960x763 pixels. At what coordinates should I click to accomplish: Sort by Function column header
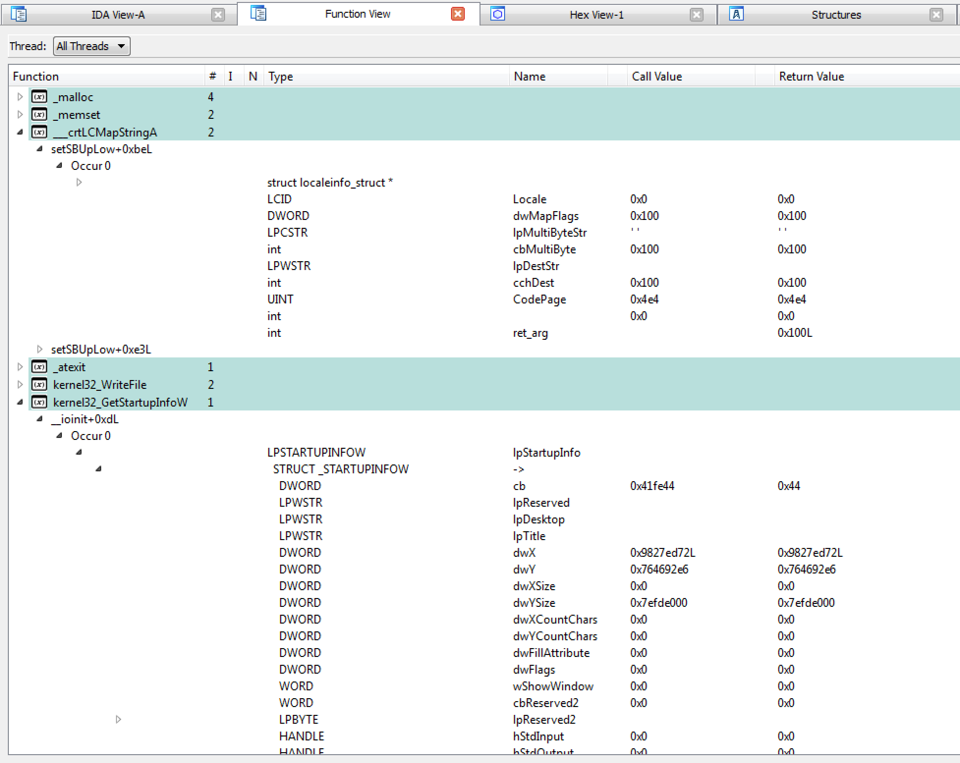point(107,77)
